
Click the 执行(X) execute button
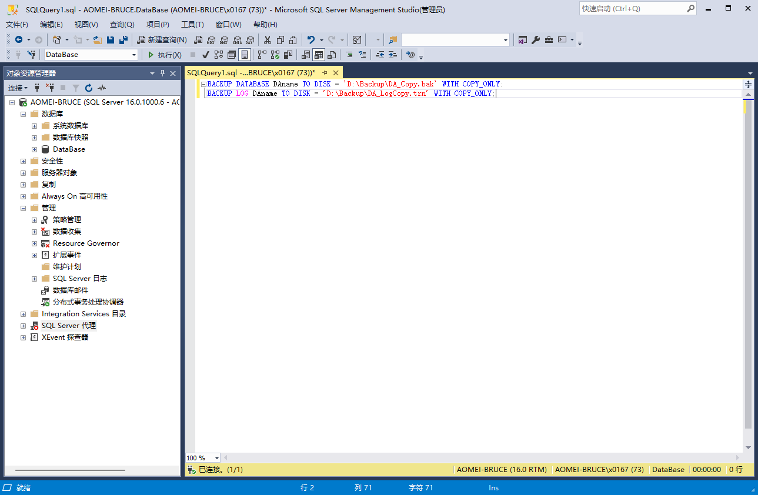(164, 55)
